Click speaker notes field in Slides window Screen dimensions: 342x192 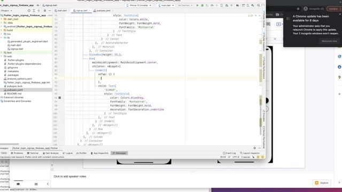pos(192,177)
